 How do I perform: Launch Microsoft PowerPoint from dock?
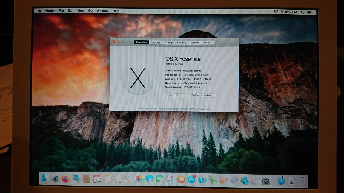coord(223,180)
